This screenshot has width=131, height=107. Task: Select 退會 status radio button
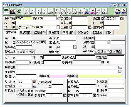coord(18,95)
